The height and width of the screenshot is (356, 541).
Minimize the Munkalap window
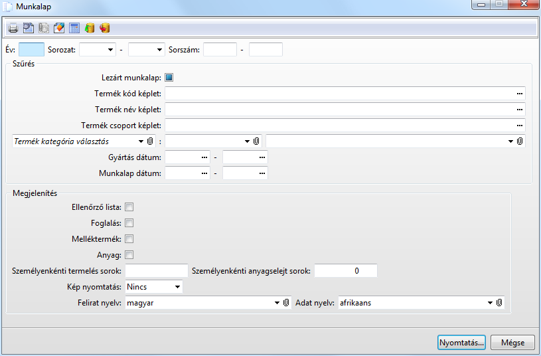point(481,5)
